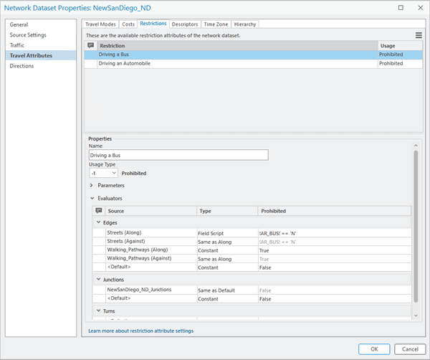
Task: Open the Travel Modes tab
Action: (100, 24)
